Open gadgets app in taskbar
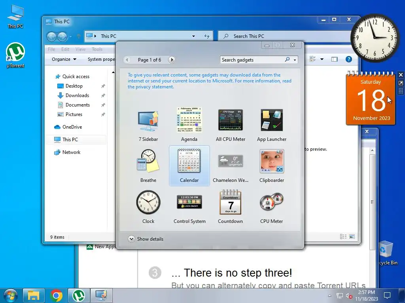This screenshot has height=303, width=405. 101,296
